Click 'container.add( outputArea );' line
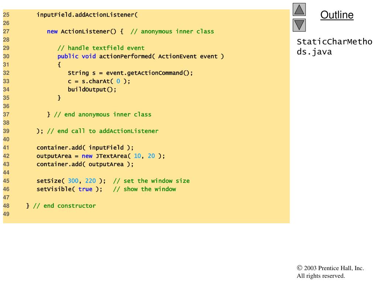 click(x=85, y=164)
